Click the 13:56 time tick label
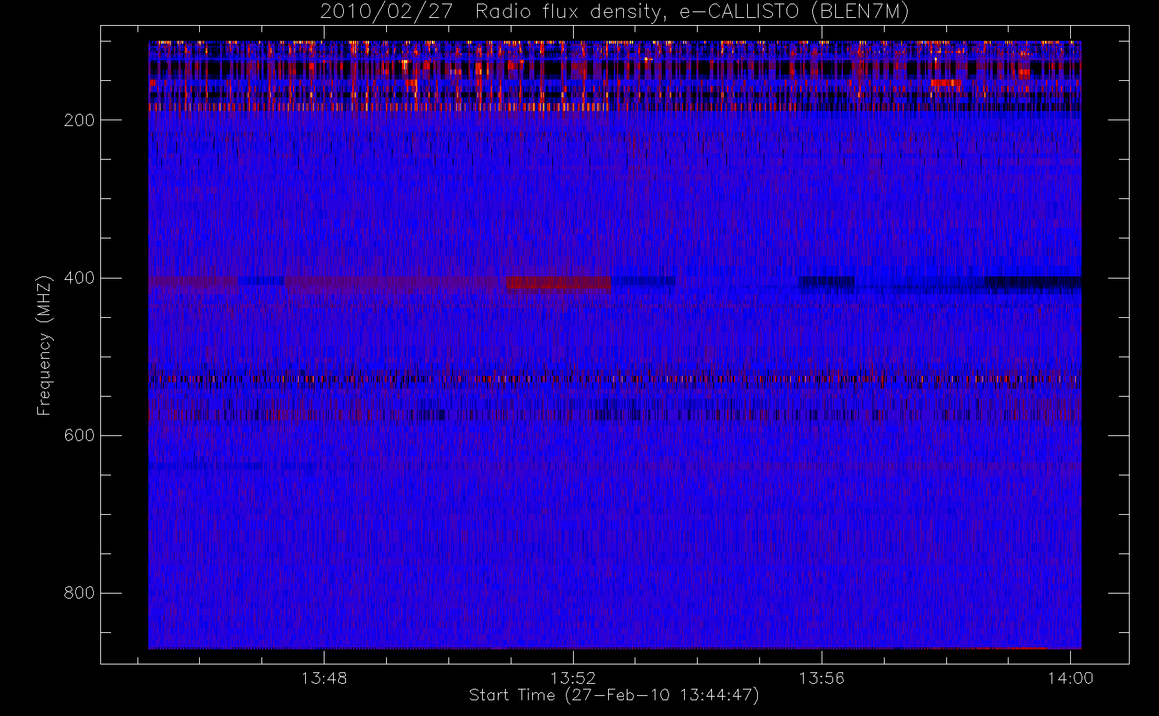1159x716 pixels. [822, 678]
